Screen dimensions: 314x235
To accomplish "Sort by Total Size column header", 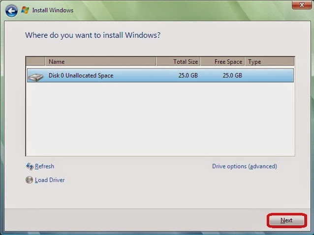I will (x=178, y=61).
